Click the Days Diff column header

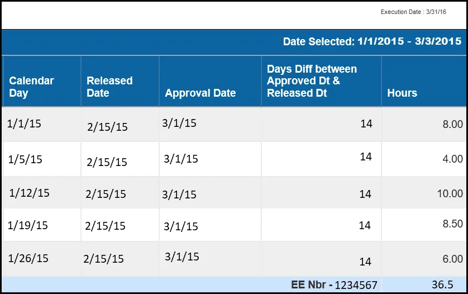(x=312, y=81)
